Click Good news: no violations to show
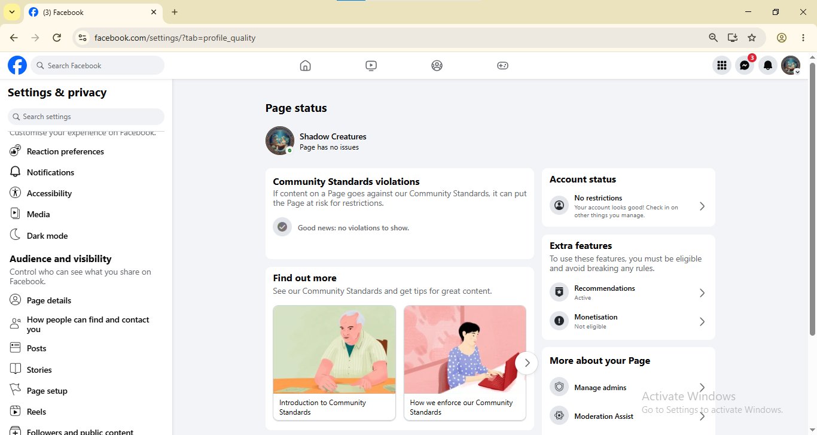 353,228
